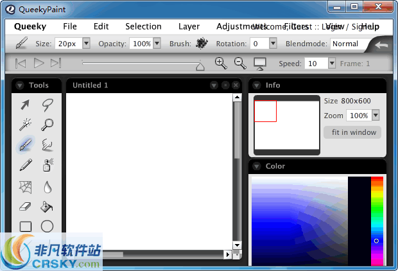Click the canvas vertical scrollbar thumb
Viewport: 398px width, 271px height.
(x=237, y=130)
